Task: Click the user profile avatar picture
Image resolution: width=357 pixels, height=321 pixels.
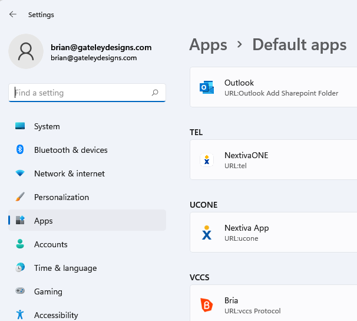Action: (26, 51)
